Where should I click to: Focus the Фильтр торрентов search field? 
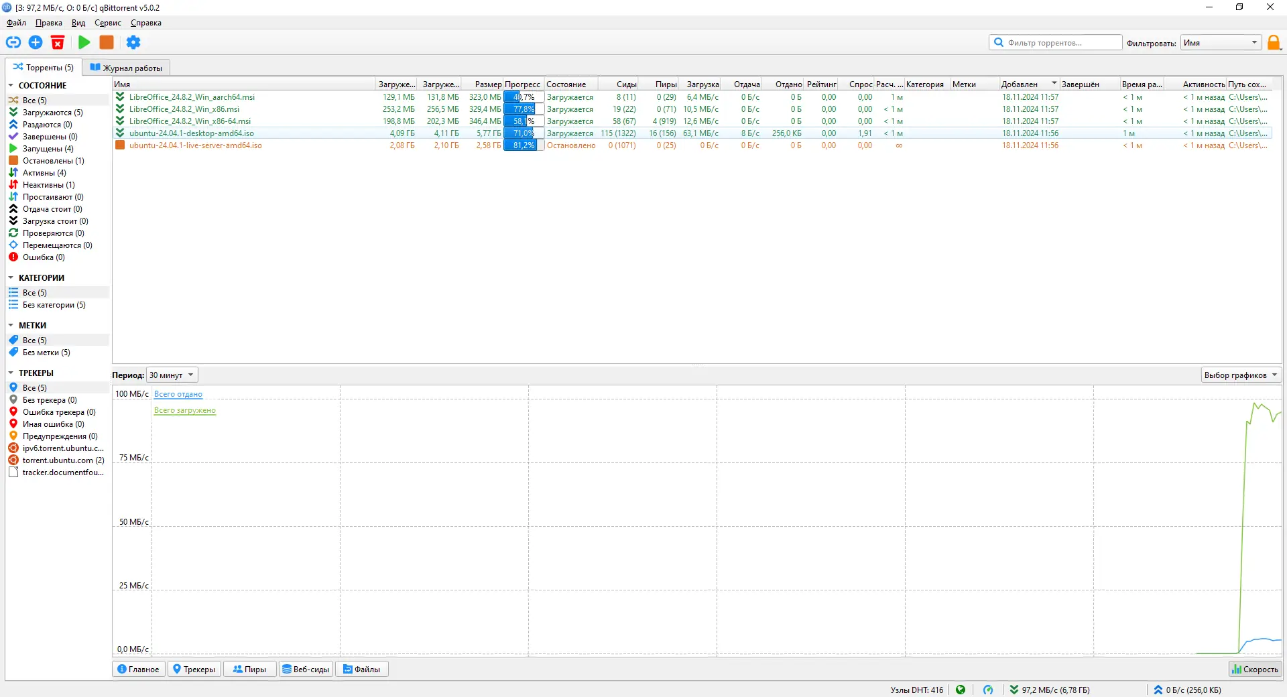coord(1056,42)
